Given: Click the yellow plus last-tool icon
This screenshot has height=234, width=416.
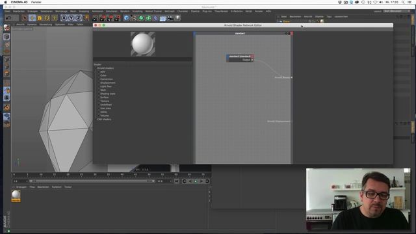Looking at the screenshot, I should pyautogui.click(x=55, y=18).
